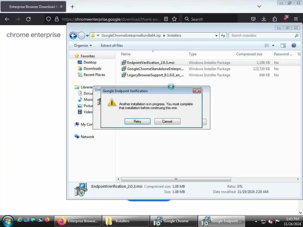303x227 pixels.
Task: Click the Search Installers field
Action: [262, 35]
